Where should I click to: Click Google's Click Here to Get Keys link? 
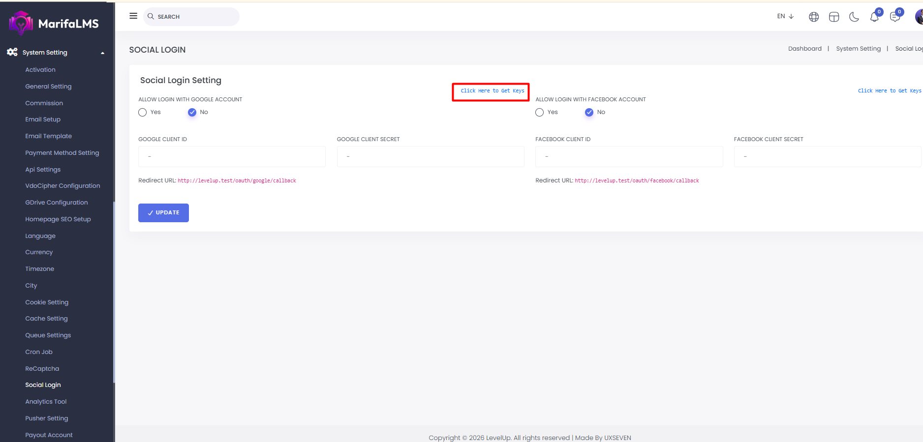492,91
